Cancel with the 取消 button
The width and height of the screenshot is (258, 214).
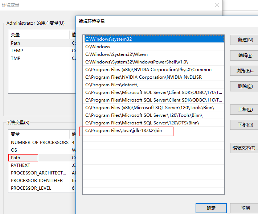pos(244,208)
